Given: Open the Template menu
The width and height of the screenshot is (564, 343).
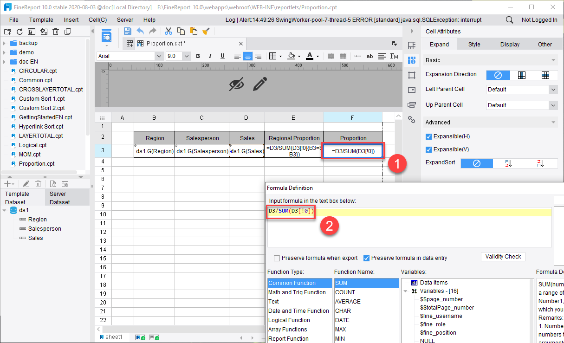Looking at the screenshot, I should tap(41, 20).
